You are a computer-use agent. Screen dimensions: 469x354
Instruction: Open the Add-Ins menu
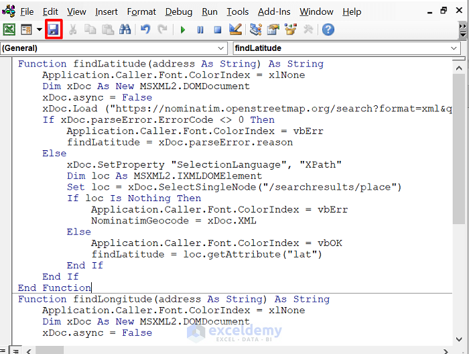pyautogui.click(x=274, y=11)
